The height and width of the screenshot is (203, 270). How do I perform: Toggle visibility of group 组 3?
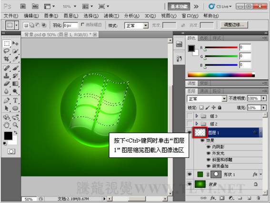pyautogui.click(x=190, y=116)
